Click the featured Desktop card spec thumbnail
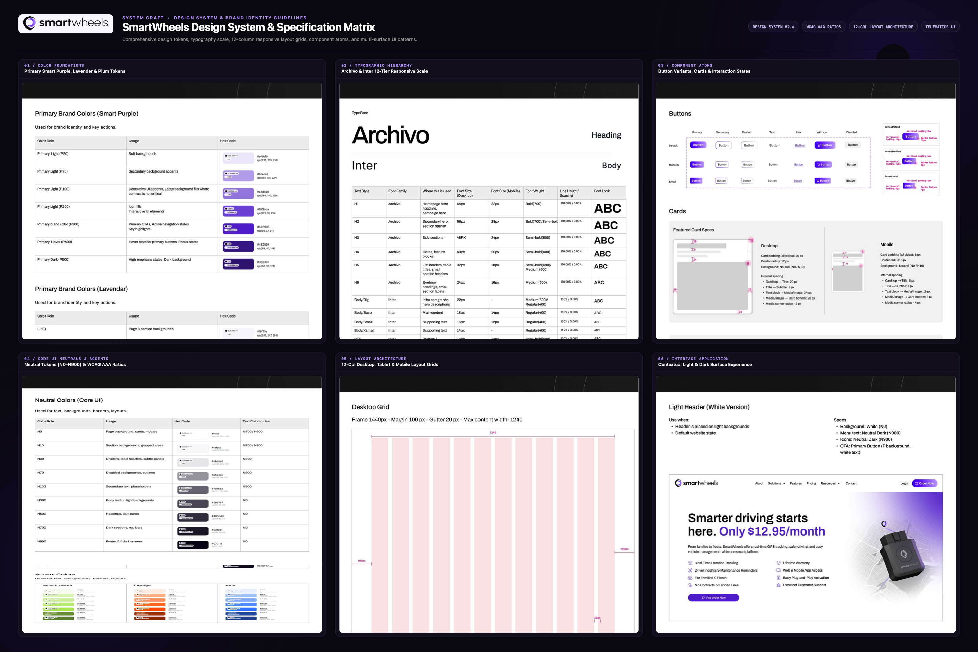The height and width of the screenshot is (652, 978). point(713,276)
